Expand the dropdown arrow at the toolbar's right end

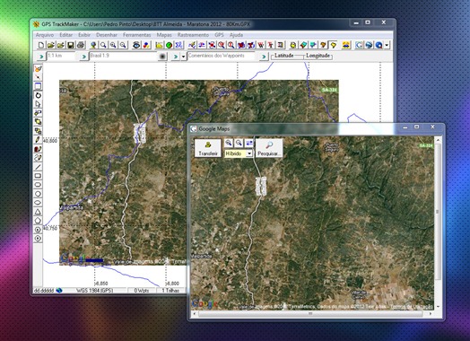click(387, 45)
